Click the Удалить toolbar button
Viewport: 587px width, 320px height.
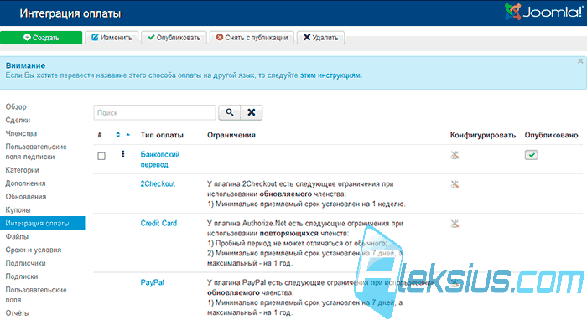[320, 38]
